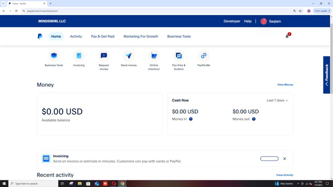Click the PayPal logo in navigation bar
This screenshot has width=333, height=187.
(40, 36)
